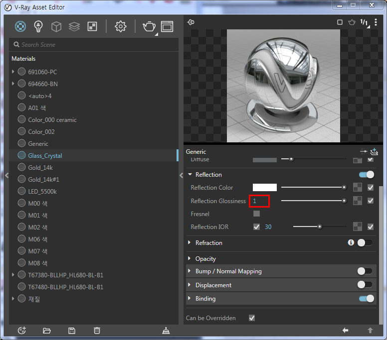The height and width of the screenshot is (340, 387).
Task: Open the Textures checker icon
Action: [x=92, y=26]
